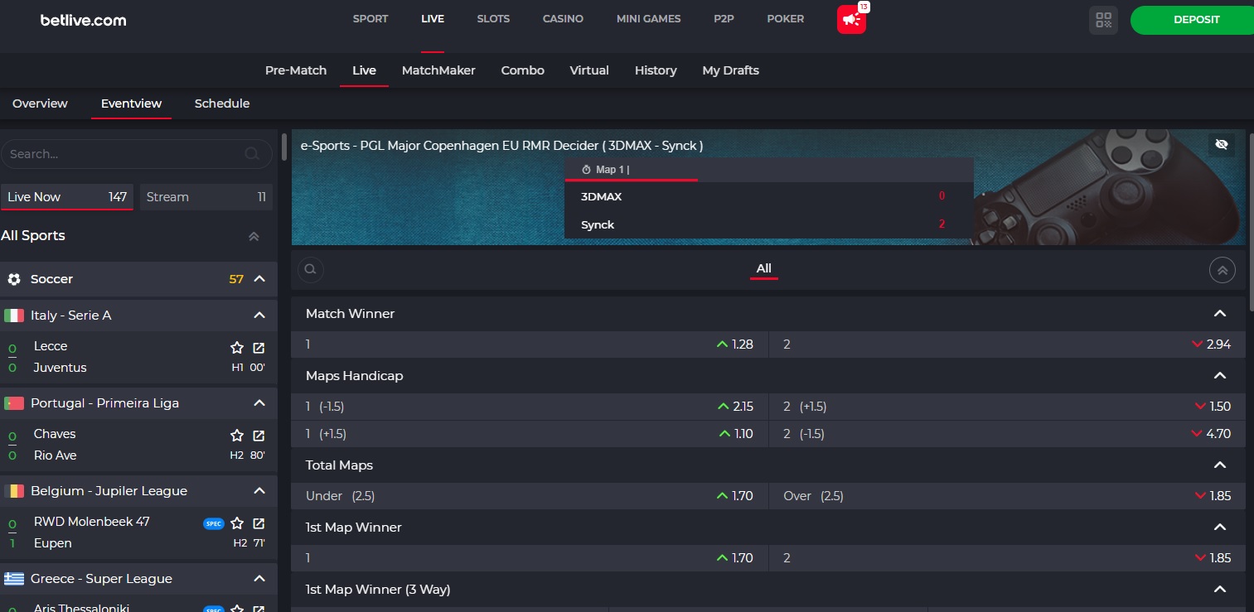Viewport: 1254px width, 612px height.
Task: Click the Map 1 timer tab
Action: (x=632, y=170)
